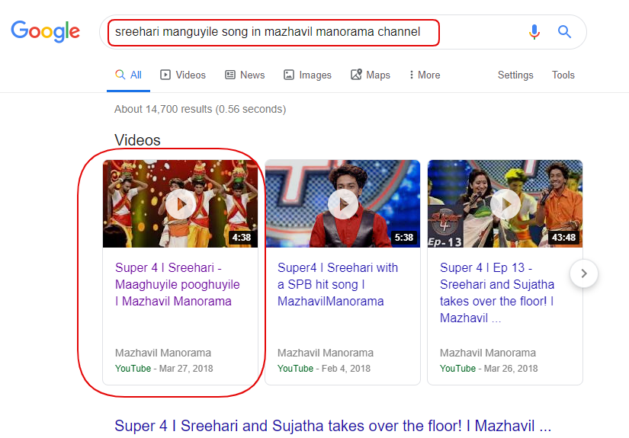Switch to the Images tab

pyautogui.click(x=307, y=75)
